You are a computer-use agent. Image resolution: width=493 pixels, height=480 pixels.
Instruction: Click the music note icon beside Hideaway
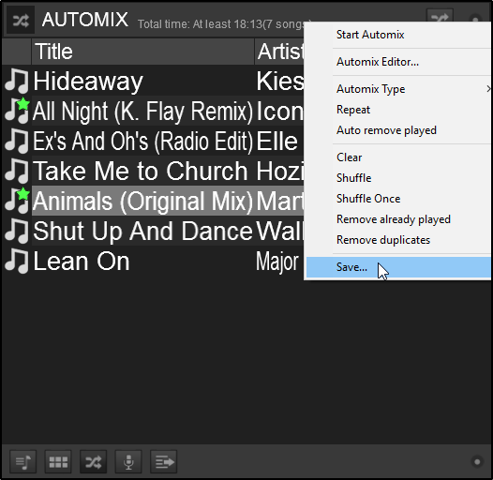[x=17, y=82]
